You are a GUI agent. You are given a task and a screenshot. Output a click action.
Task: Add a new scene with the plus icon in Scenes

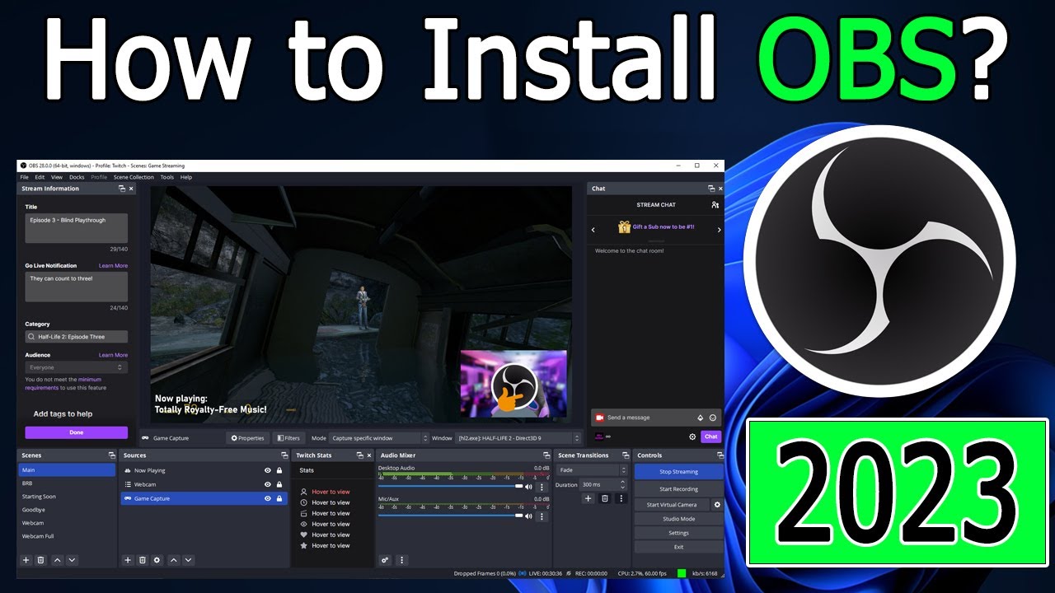[x=26, y=560]
